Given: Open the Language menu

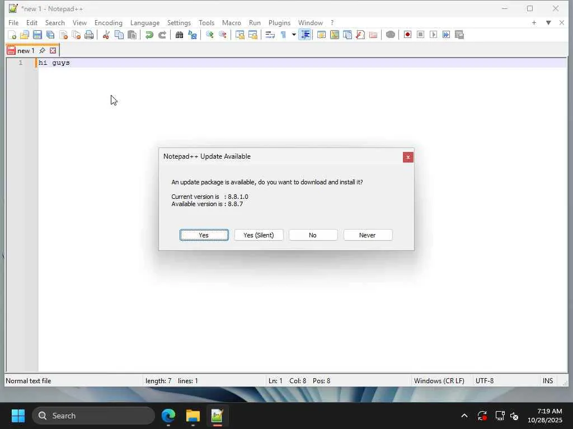Looking at the screenshot, I should (x=145, y=22).
